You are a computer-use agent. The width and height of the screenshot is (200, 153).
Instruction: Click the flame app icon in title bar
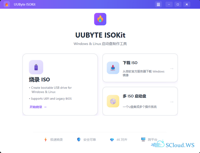[x=7, y=4]
